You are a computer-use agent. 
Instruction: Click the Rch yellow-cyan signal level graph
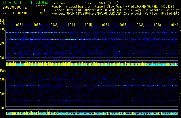92,112
